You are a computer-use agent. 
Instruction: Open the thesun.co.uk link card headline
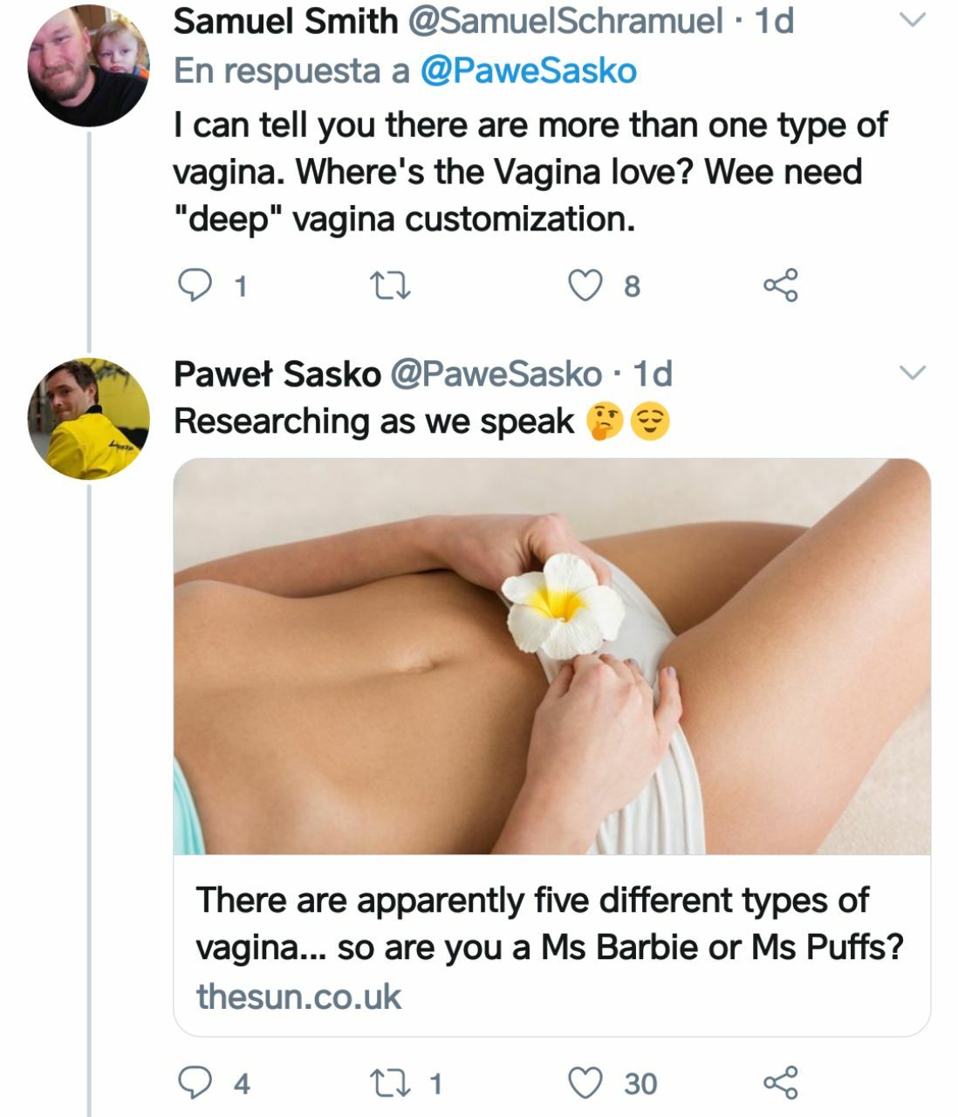tap(549, 923)
